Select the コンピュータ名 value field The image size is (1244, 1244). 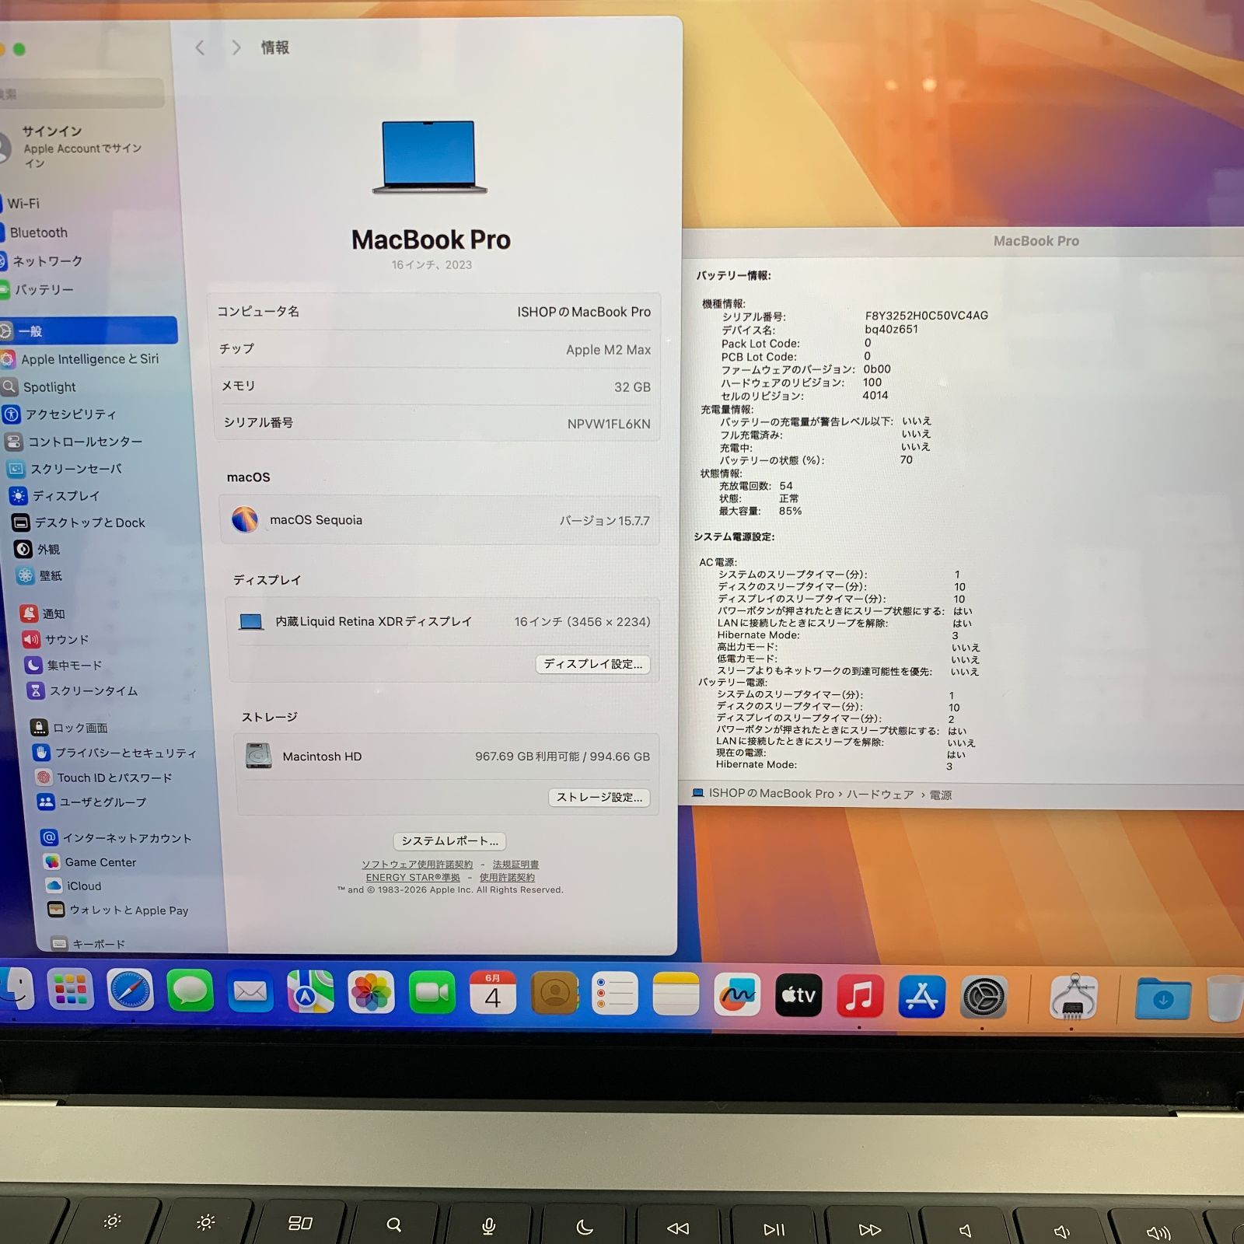584,312
